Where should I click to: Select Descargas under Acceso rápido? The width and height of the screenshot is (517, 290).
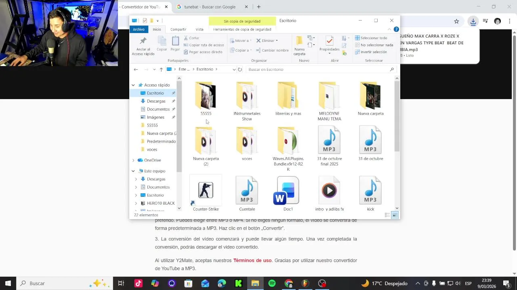point(156,101)
